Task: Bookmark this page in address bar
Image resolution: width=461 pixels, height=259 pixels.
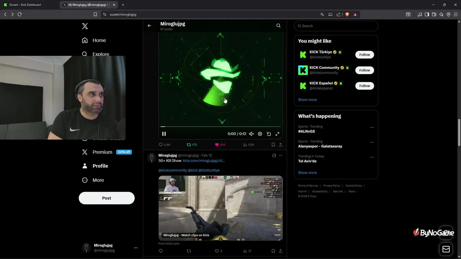Action: [x=95, y=14]
